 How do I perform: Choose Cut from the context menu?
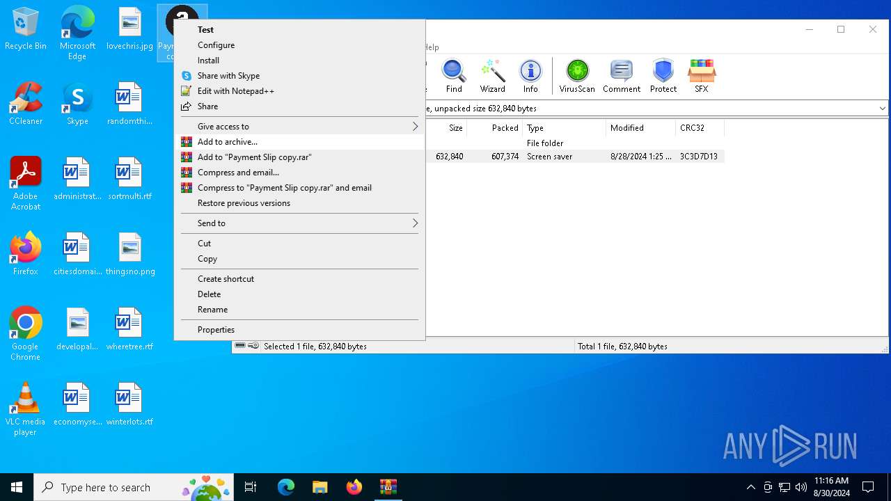point(299,244)
